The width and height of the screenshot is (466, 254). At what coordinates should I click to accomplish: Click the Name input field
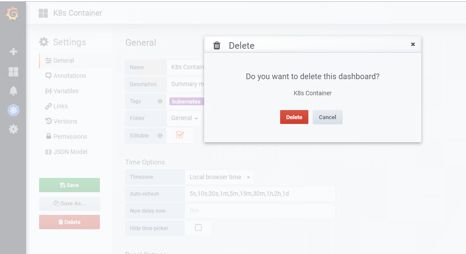pos(185,67)
